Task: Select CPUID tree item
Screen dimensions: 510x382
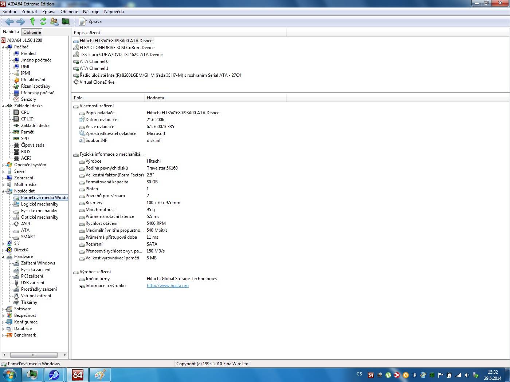Action: [27, 119]
